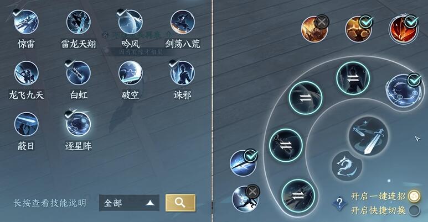Select the 雷龙天翔 skill icon
Viewport: 428px width, 222px height.
[78, 22]
